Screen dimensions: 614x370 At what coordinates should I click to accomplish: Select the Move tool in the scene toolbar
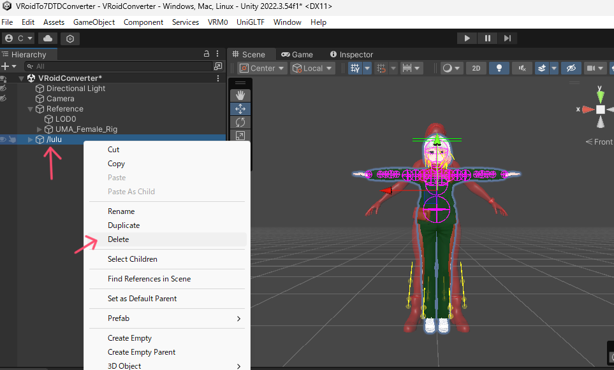(x=240, y=109)
